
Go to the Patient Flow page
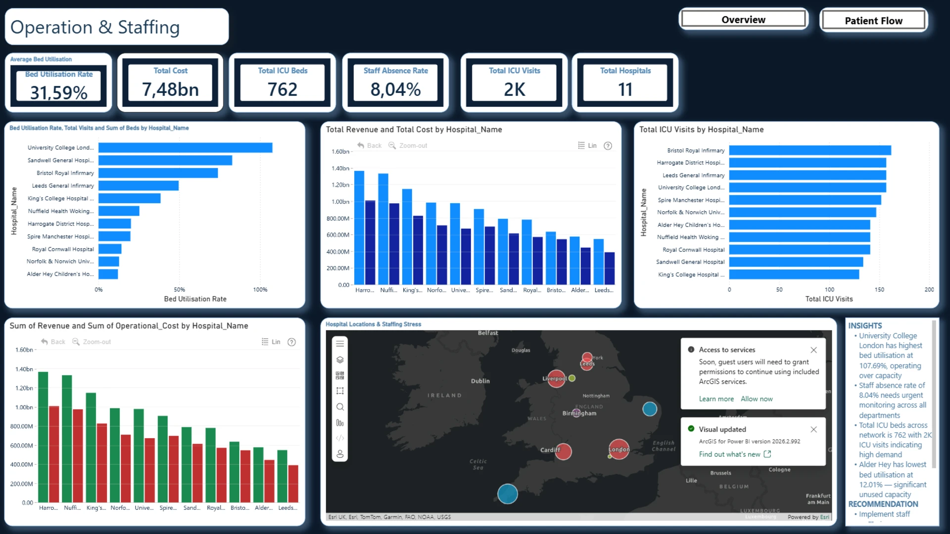[x=873, y=21]
